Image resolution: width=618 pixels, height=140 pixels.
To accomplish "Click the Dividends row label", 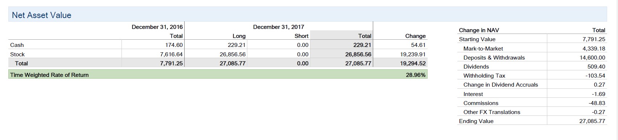I will [476, 66].
